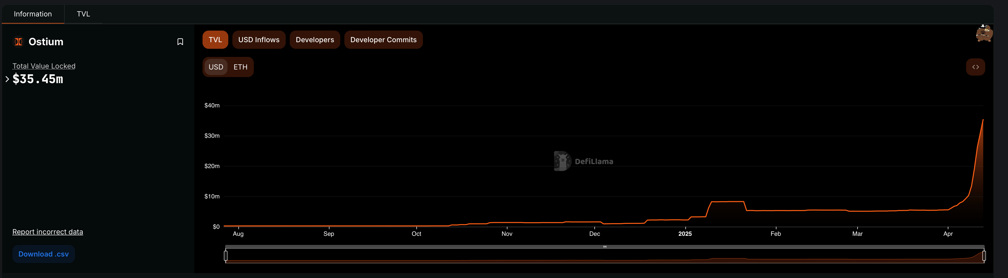The width and height of the screenshot is (1008, 278).
Task: Click the bookmark icon next to Ostium
Action: (180, 42)
